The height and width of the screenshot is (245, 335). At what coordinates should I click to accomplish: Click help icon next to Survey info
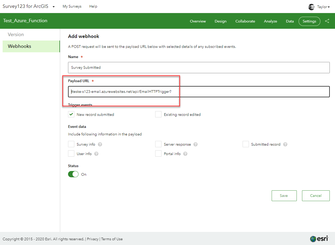click(100, 144)
